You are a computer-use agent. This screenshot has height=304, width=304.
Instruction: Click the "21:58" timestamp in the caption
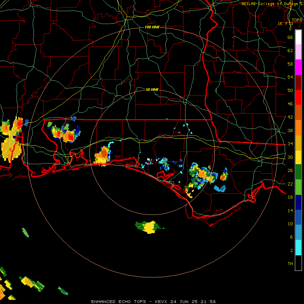pyautogui.click(x=208, y=302)
